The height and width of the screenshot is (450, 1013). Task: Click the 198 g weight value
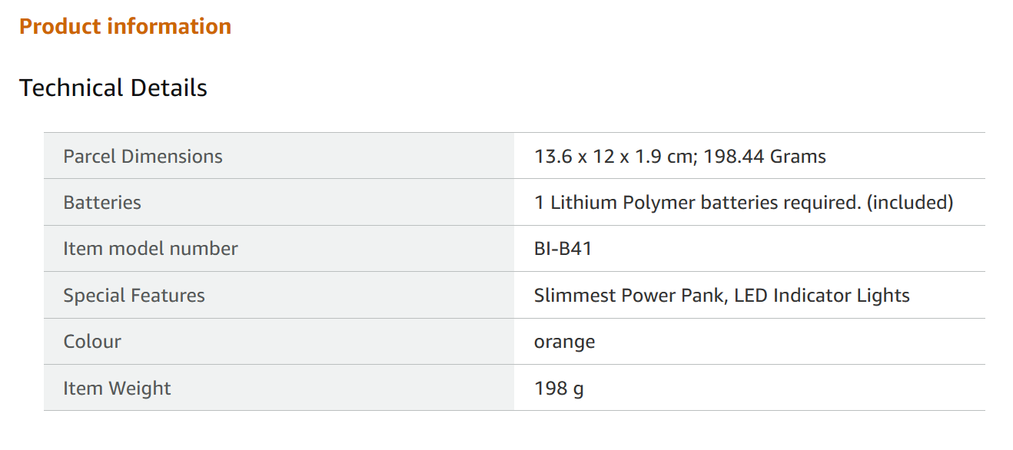coord(559,389)
